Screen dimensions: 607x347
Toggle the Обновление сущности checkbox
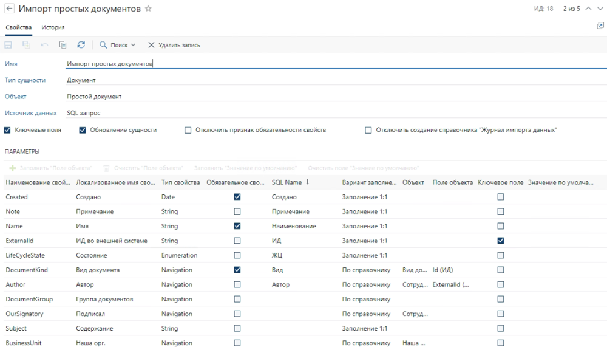point(83,130)
